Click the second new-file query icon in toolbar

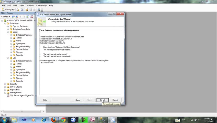point(22,9)
